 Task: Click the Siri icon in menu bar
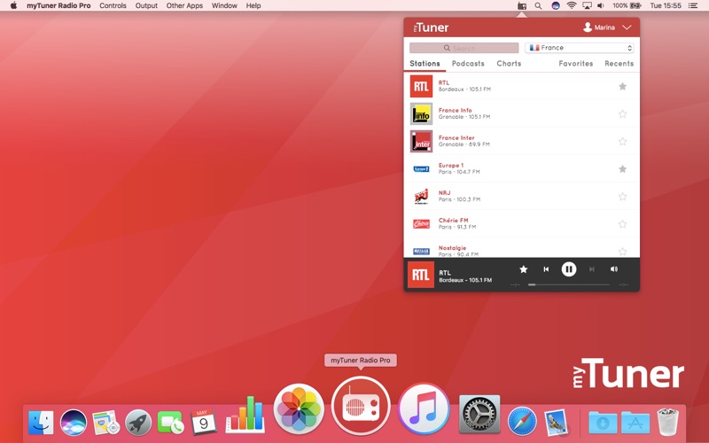pos(556,5)
